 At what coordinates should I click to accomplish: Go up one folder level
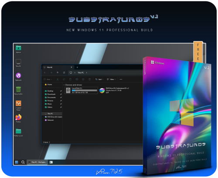coord(58,73)
